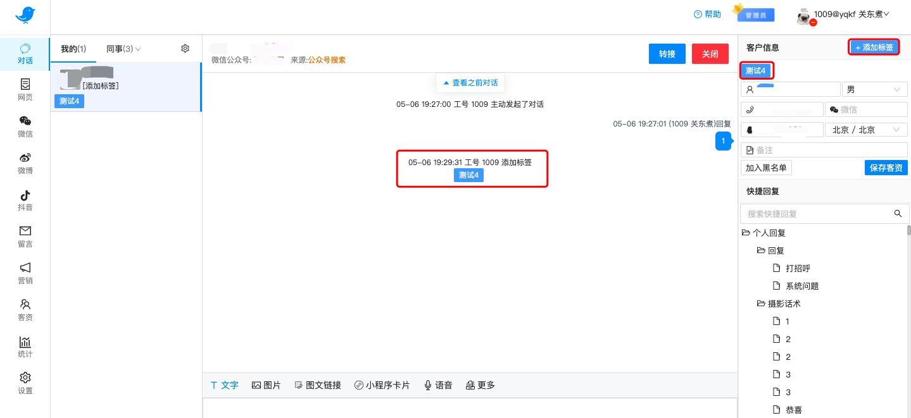This screenshot has width=911, height=418.
Task: Expand the colleagues 同事(3) tab dropdown
Action: coord(123,49)
